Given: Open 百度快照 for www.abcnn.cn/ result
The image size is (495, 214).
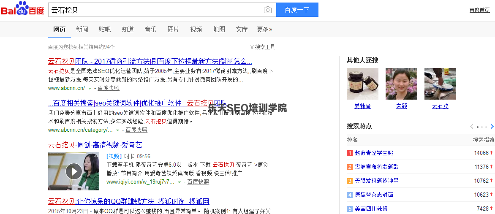Looking at the screenshot, I should (109, 88).
